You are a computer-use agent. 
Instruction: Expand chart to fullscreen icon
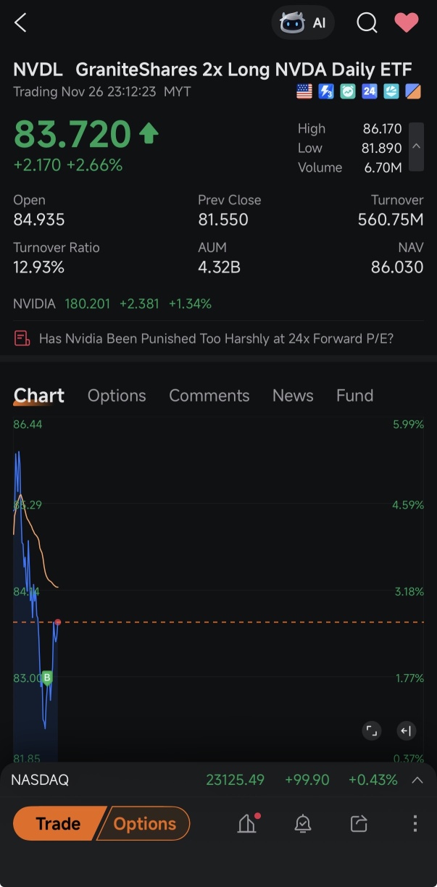click(372, 730)
